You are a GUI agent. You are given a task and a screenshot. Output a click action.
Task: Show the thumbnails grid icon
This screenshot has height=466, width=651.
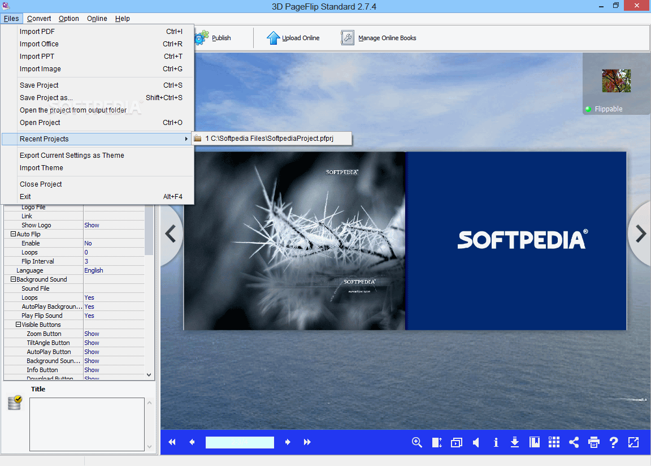[x=554, y=442]
